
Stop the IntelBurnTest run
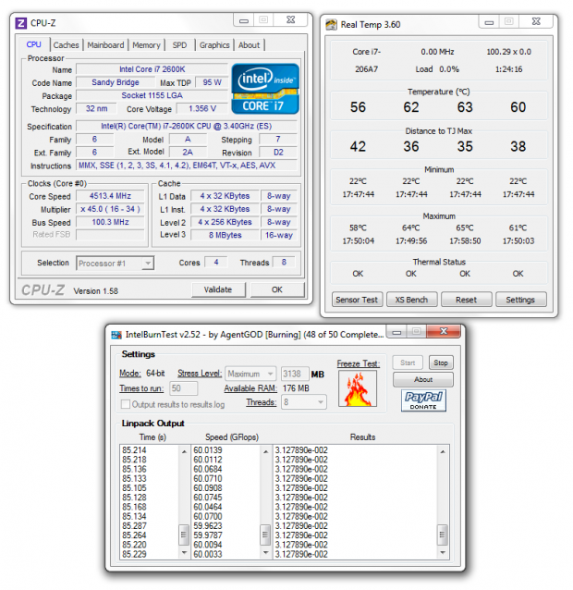[x=441, y=363]
